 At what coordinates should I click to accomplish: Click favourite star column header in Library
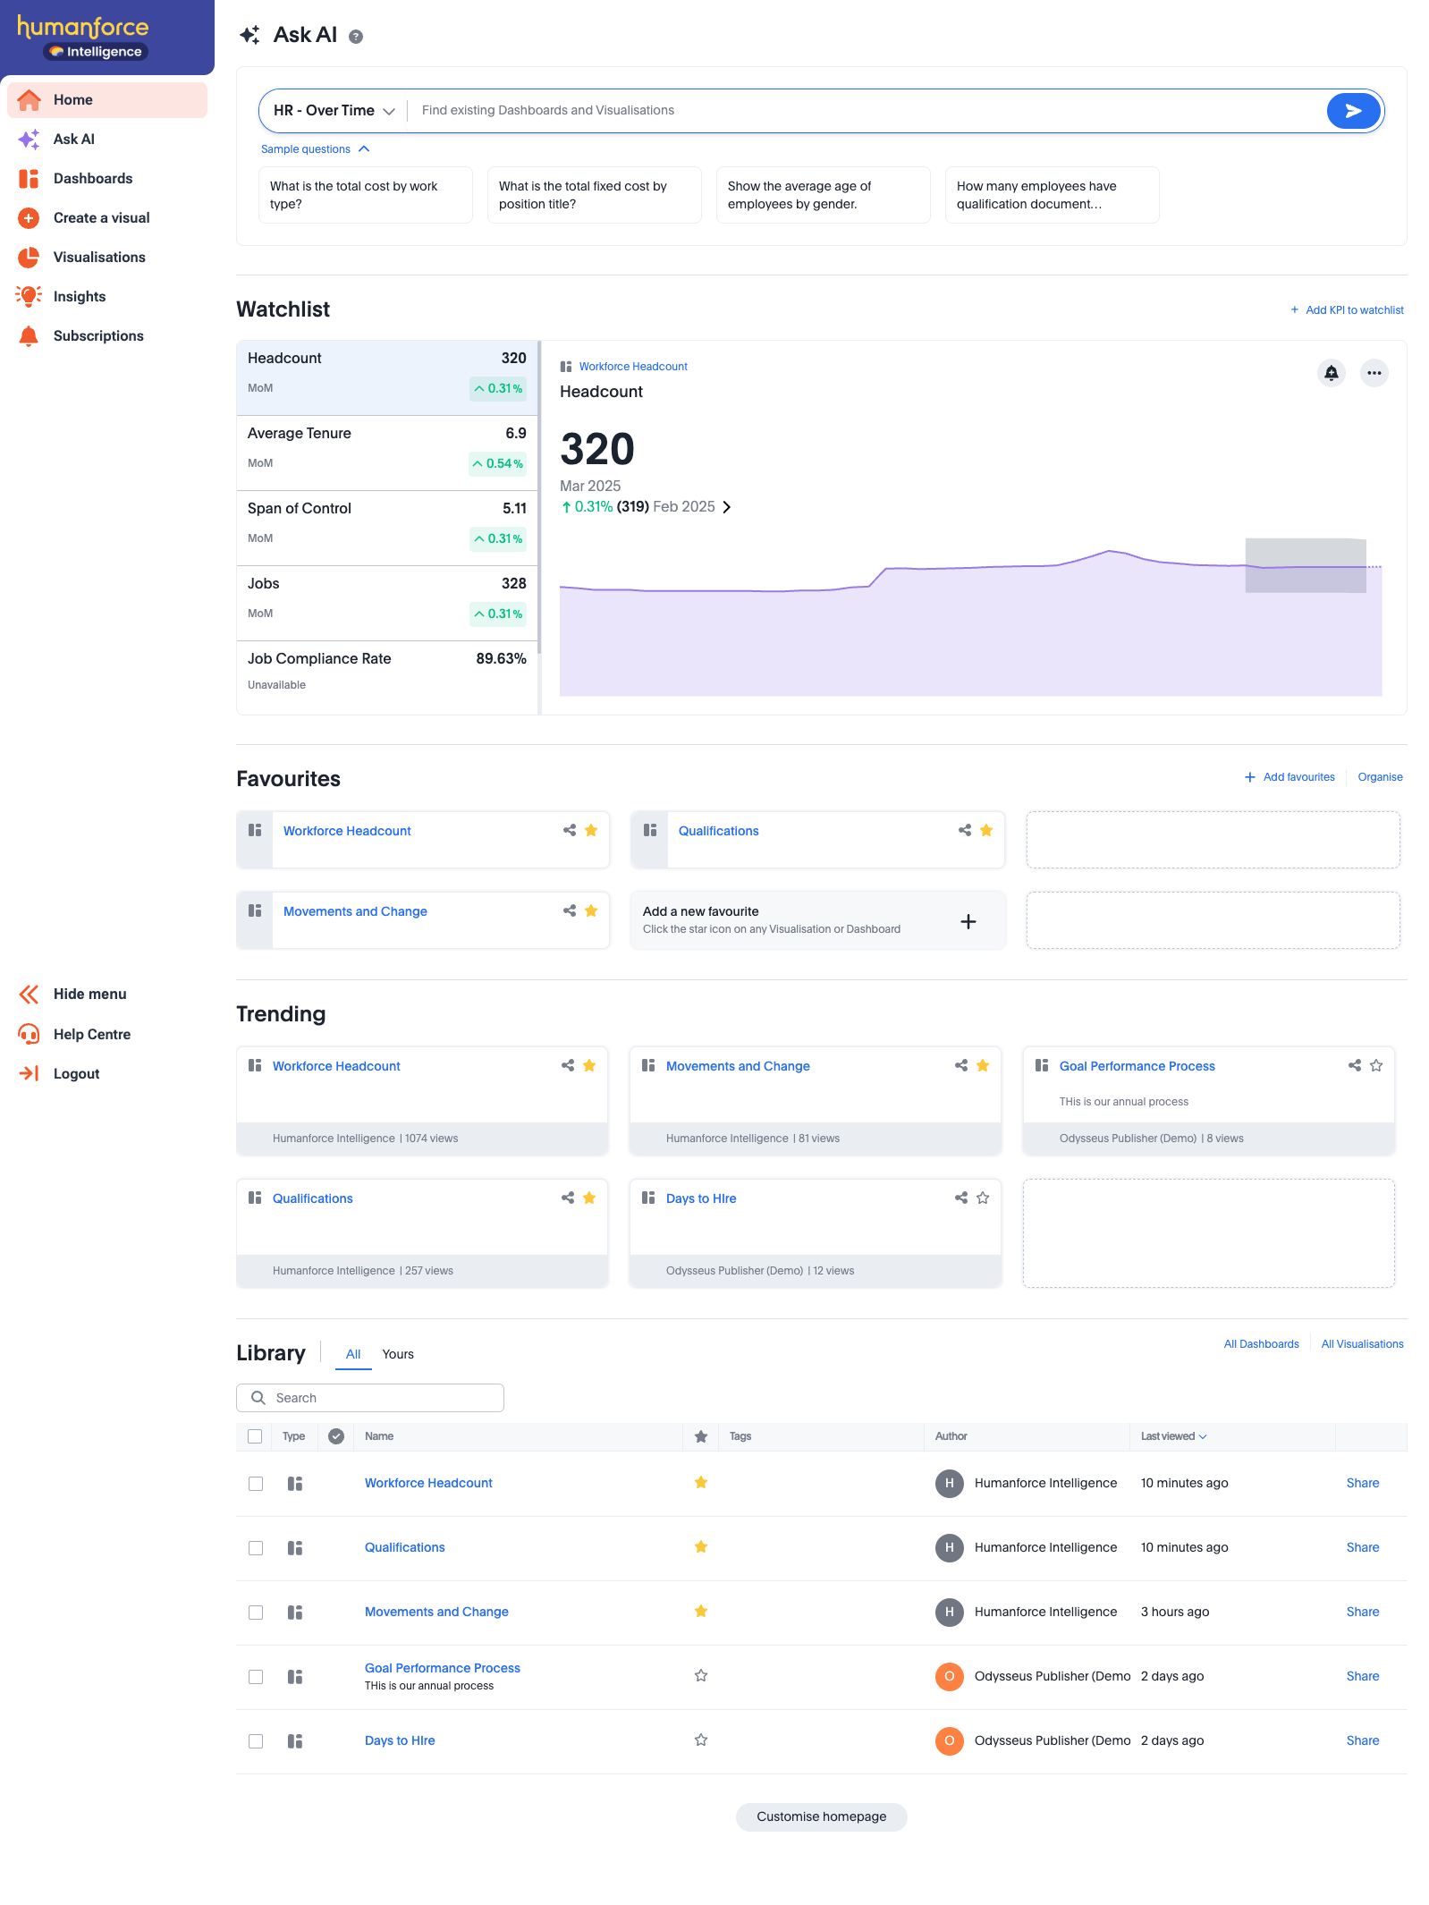click(x=701, y=1437)
